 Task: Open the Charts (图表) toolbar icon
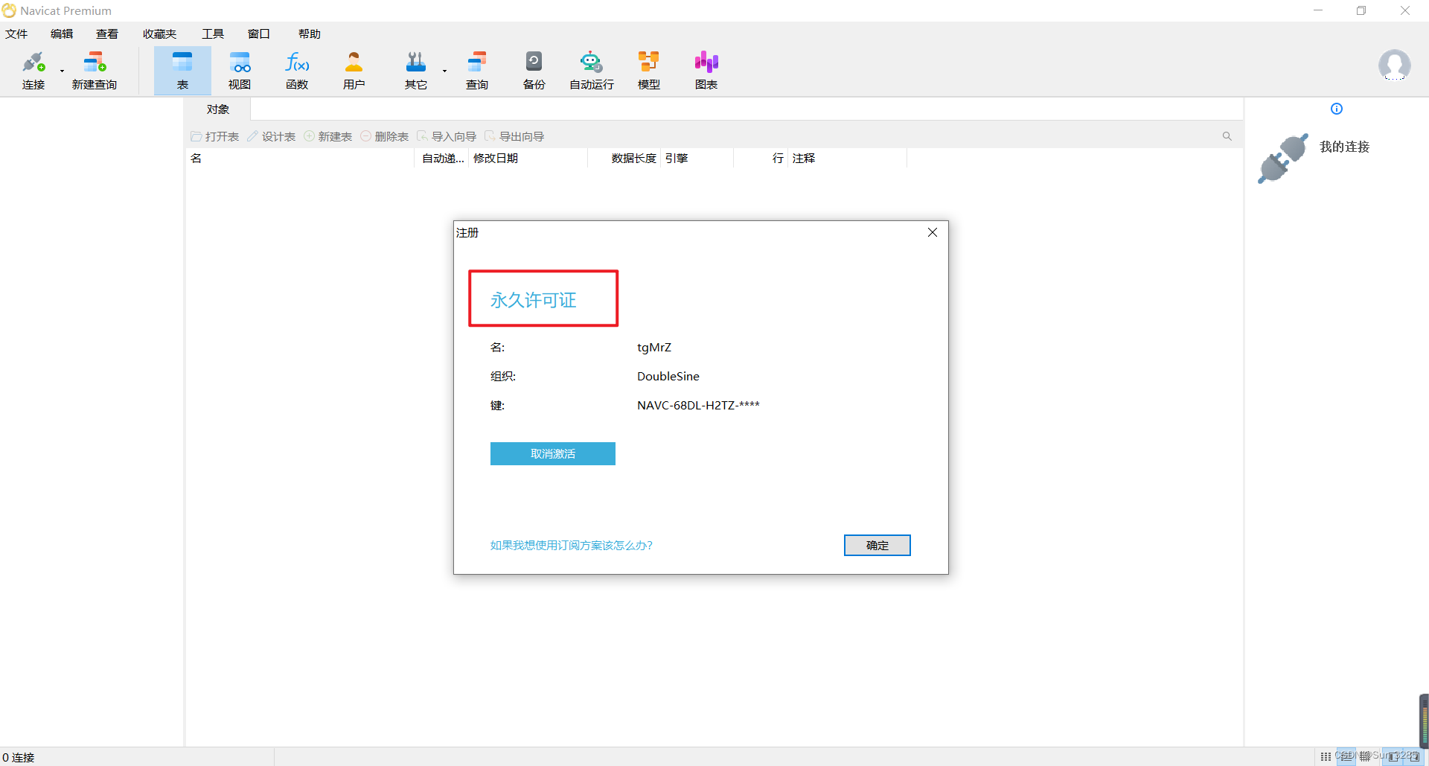[706, 71]
